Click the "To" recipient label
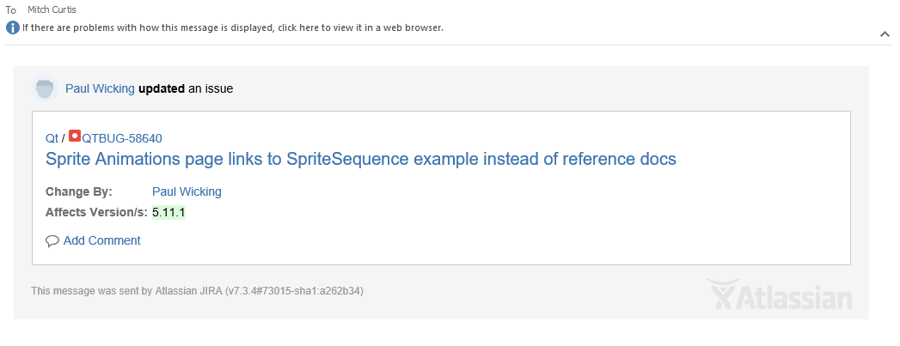Screen dimensions: 900x346 point(11,9)
